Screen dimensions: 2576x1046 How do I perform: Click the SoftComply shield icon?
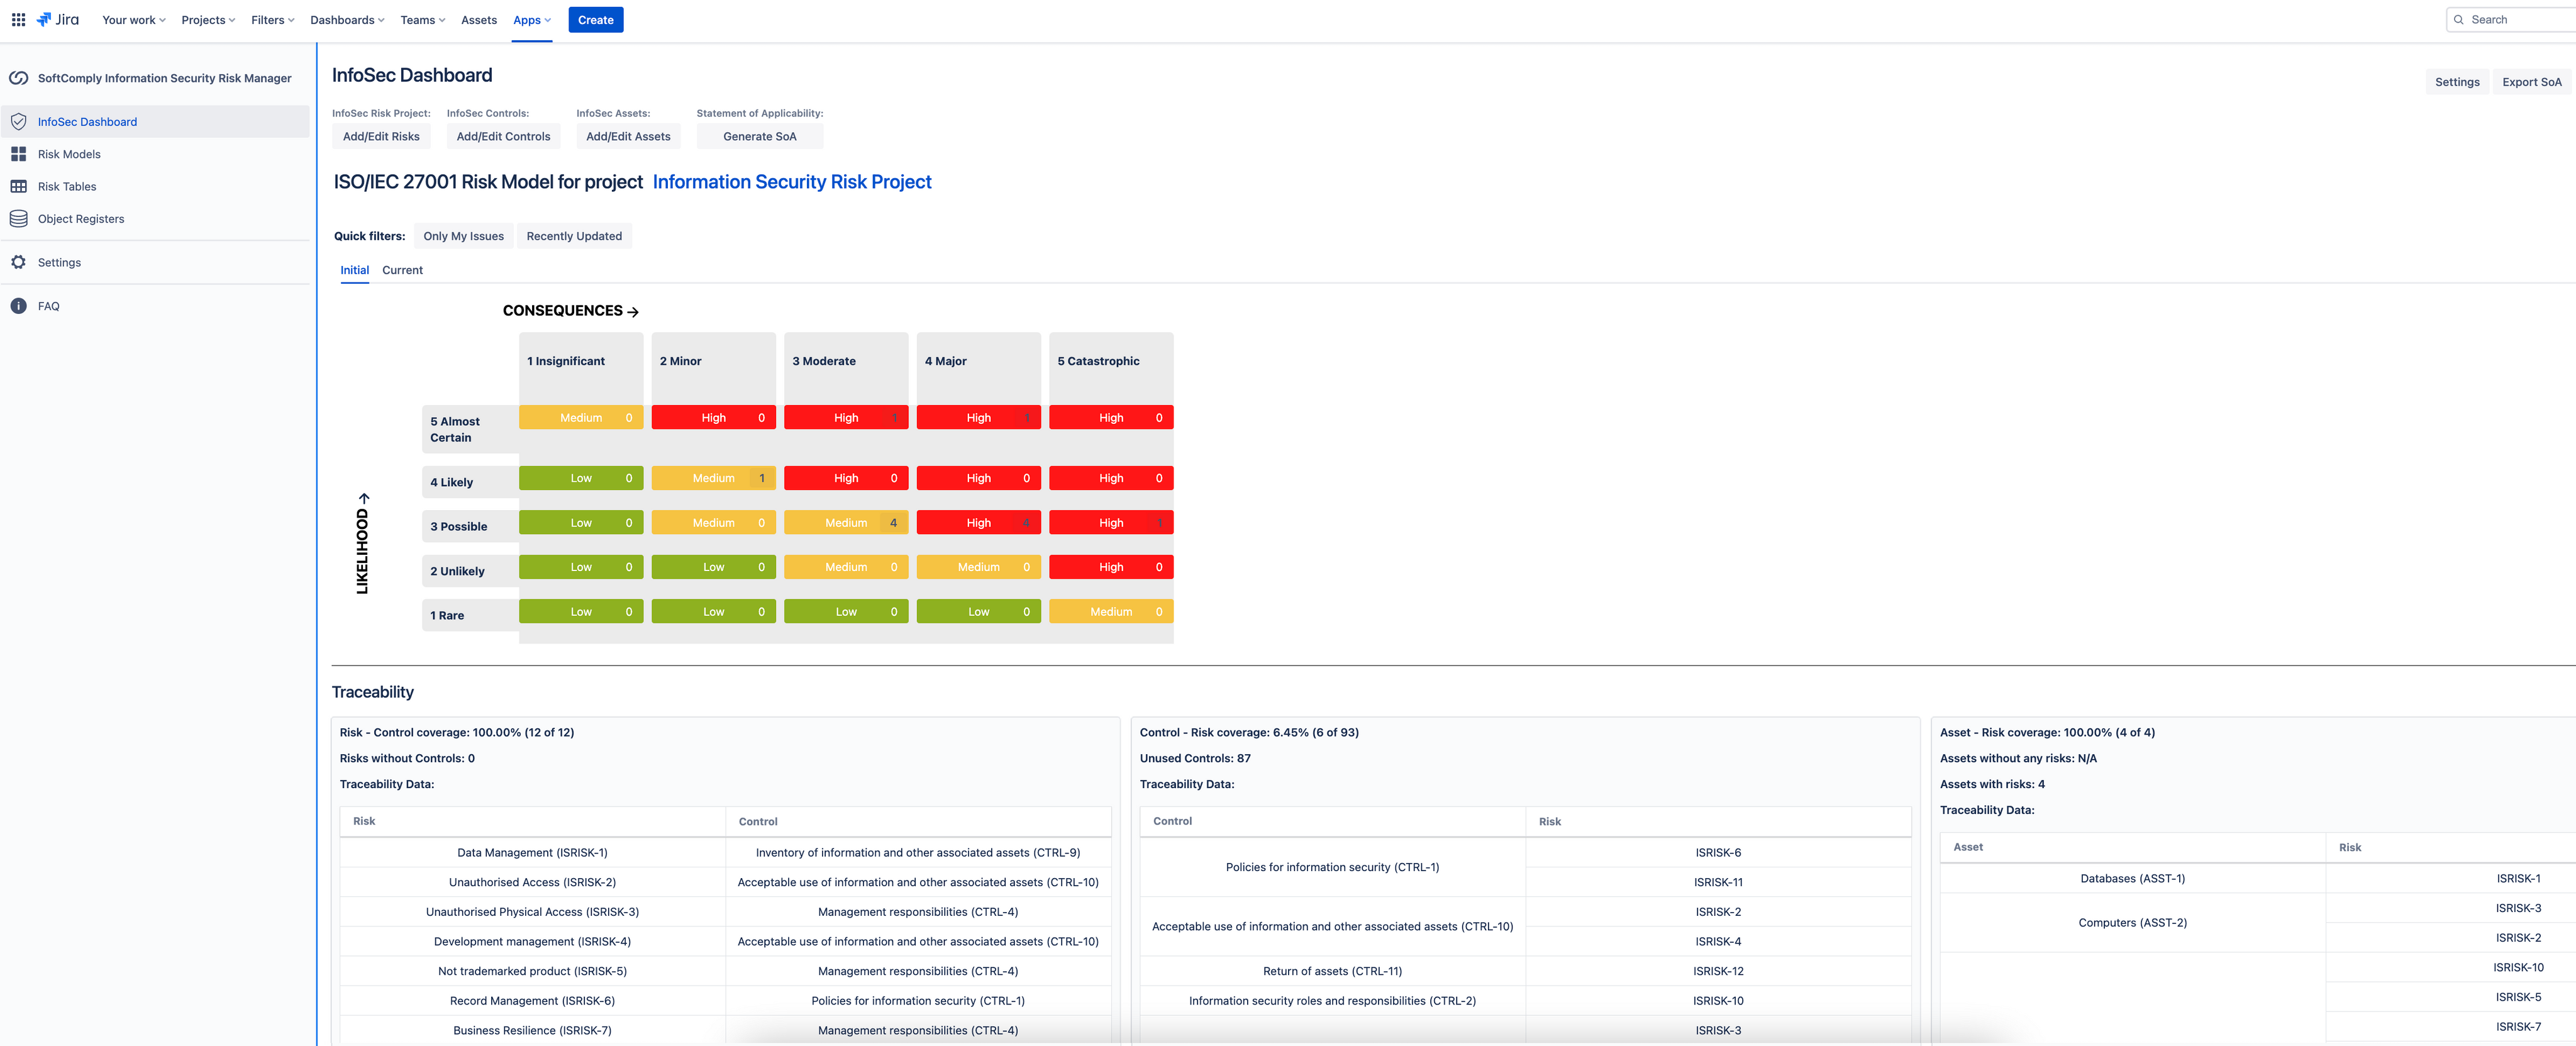pyautogui.click(x=19, y=77)
